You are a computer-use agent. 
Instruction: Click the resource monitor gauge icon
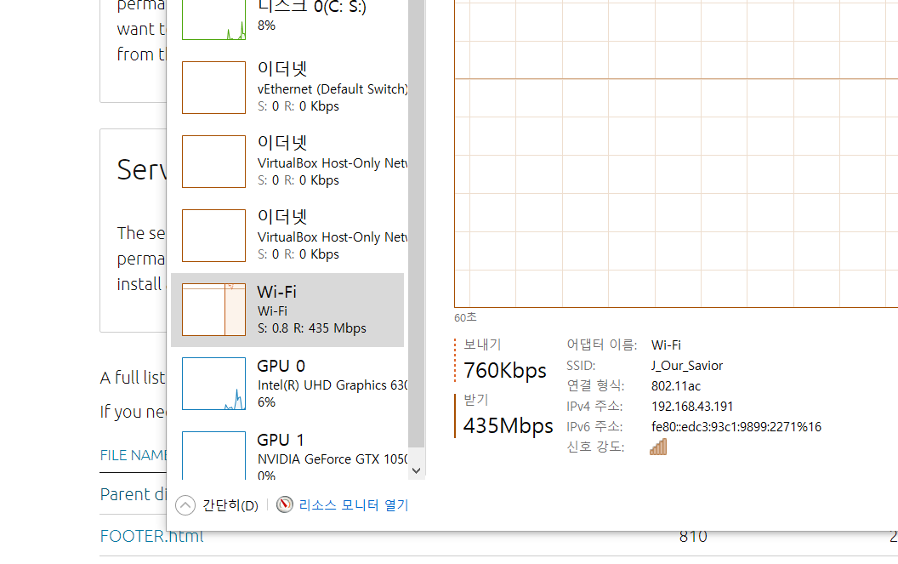[x=285, y=505]
